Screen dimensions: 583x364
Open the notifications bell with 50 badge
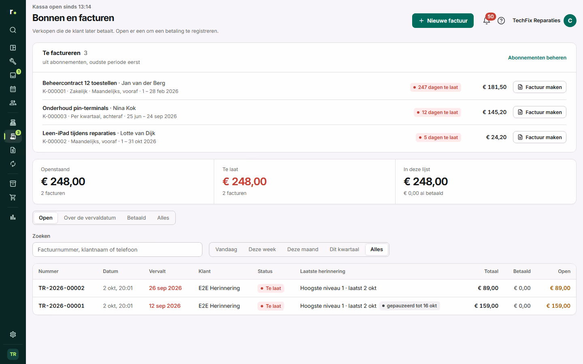487,21
